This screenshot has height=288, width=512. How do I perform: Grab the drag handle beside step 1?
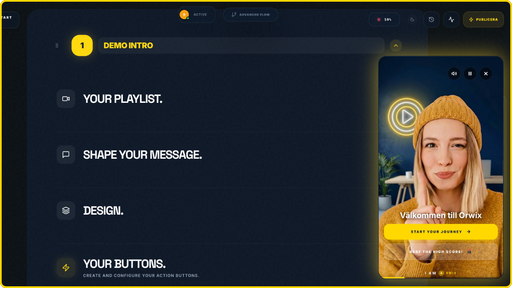[x=57, y=45]
